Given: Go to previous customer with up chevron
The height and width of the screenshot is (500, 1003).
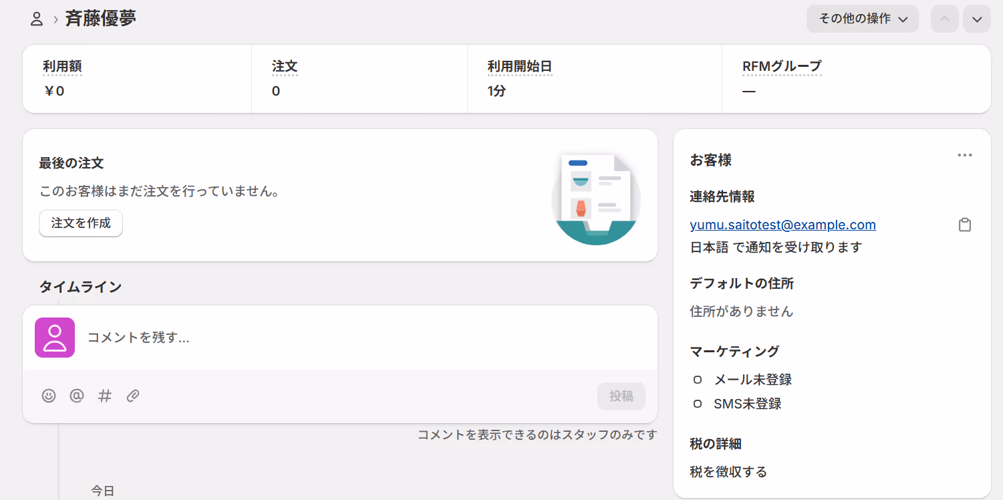Looking at the screenshot, I should [945, 19].
